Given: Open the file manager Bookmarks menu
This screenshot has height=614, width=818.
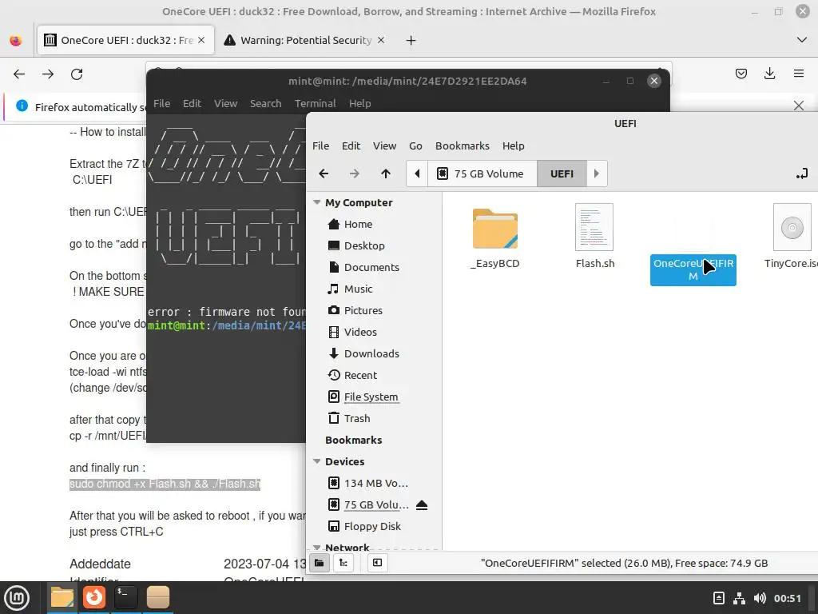Looking at the screenshot, I should tap(463, 146).
